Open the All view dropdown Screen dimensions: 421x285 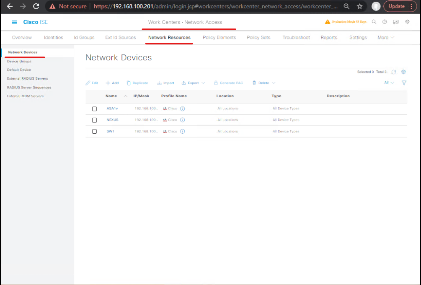point(389,83)
